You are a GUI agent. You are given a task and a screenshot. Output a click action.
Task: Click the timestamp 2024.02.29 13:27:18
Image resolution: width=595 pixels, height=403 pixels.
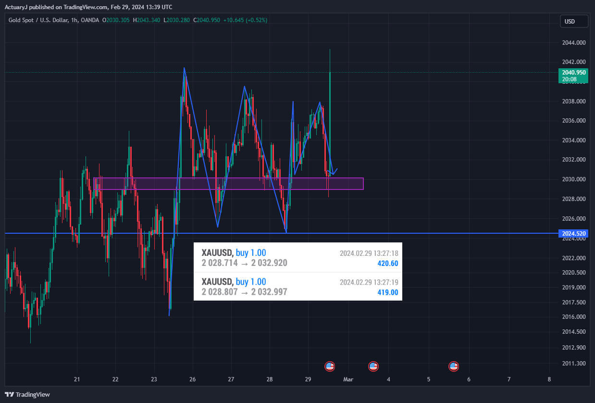[369, 253]
